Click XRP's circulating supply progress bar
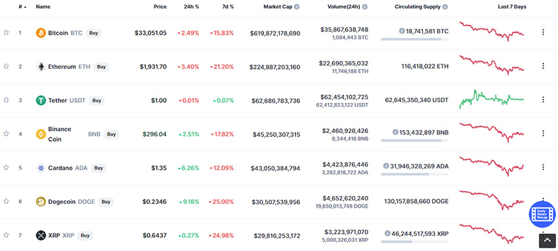 pos(415,241)
